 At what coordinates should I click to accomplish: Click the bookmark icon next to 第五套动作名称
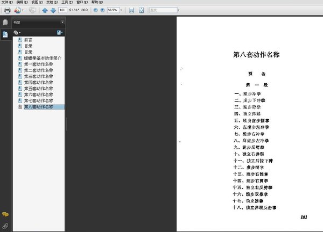(20, 89)
